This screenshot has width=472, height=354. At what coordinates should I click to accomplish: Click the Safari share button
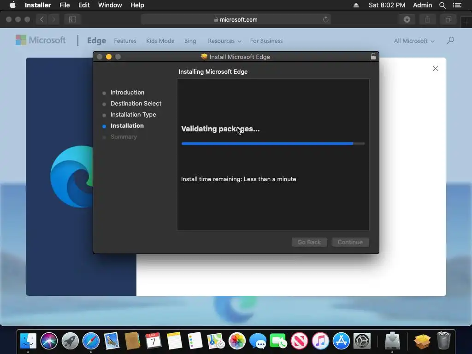pyautogui.click(x=427, y=19)
